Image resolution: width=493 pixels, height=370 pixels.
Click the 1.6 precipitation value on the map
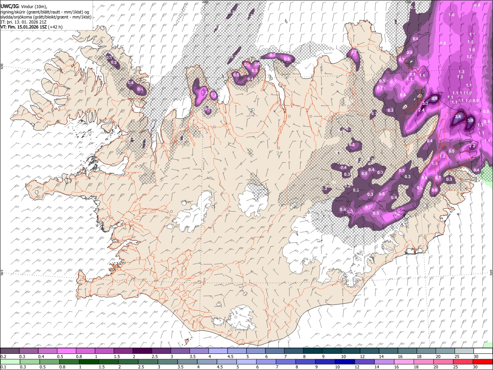coord(422,76)
